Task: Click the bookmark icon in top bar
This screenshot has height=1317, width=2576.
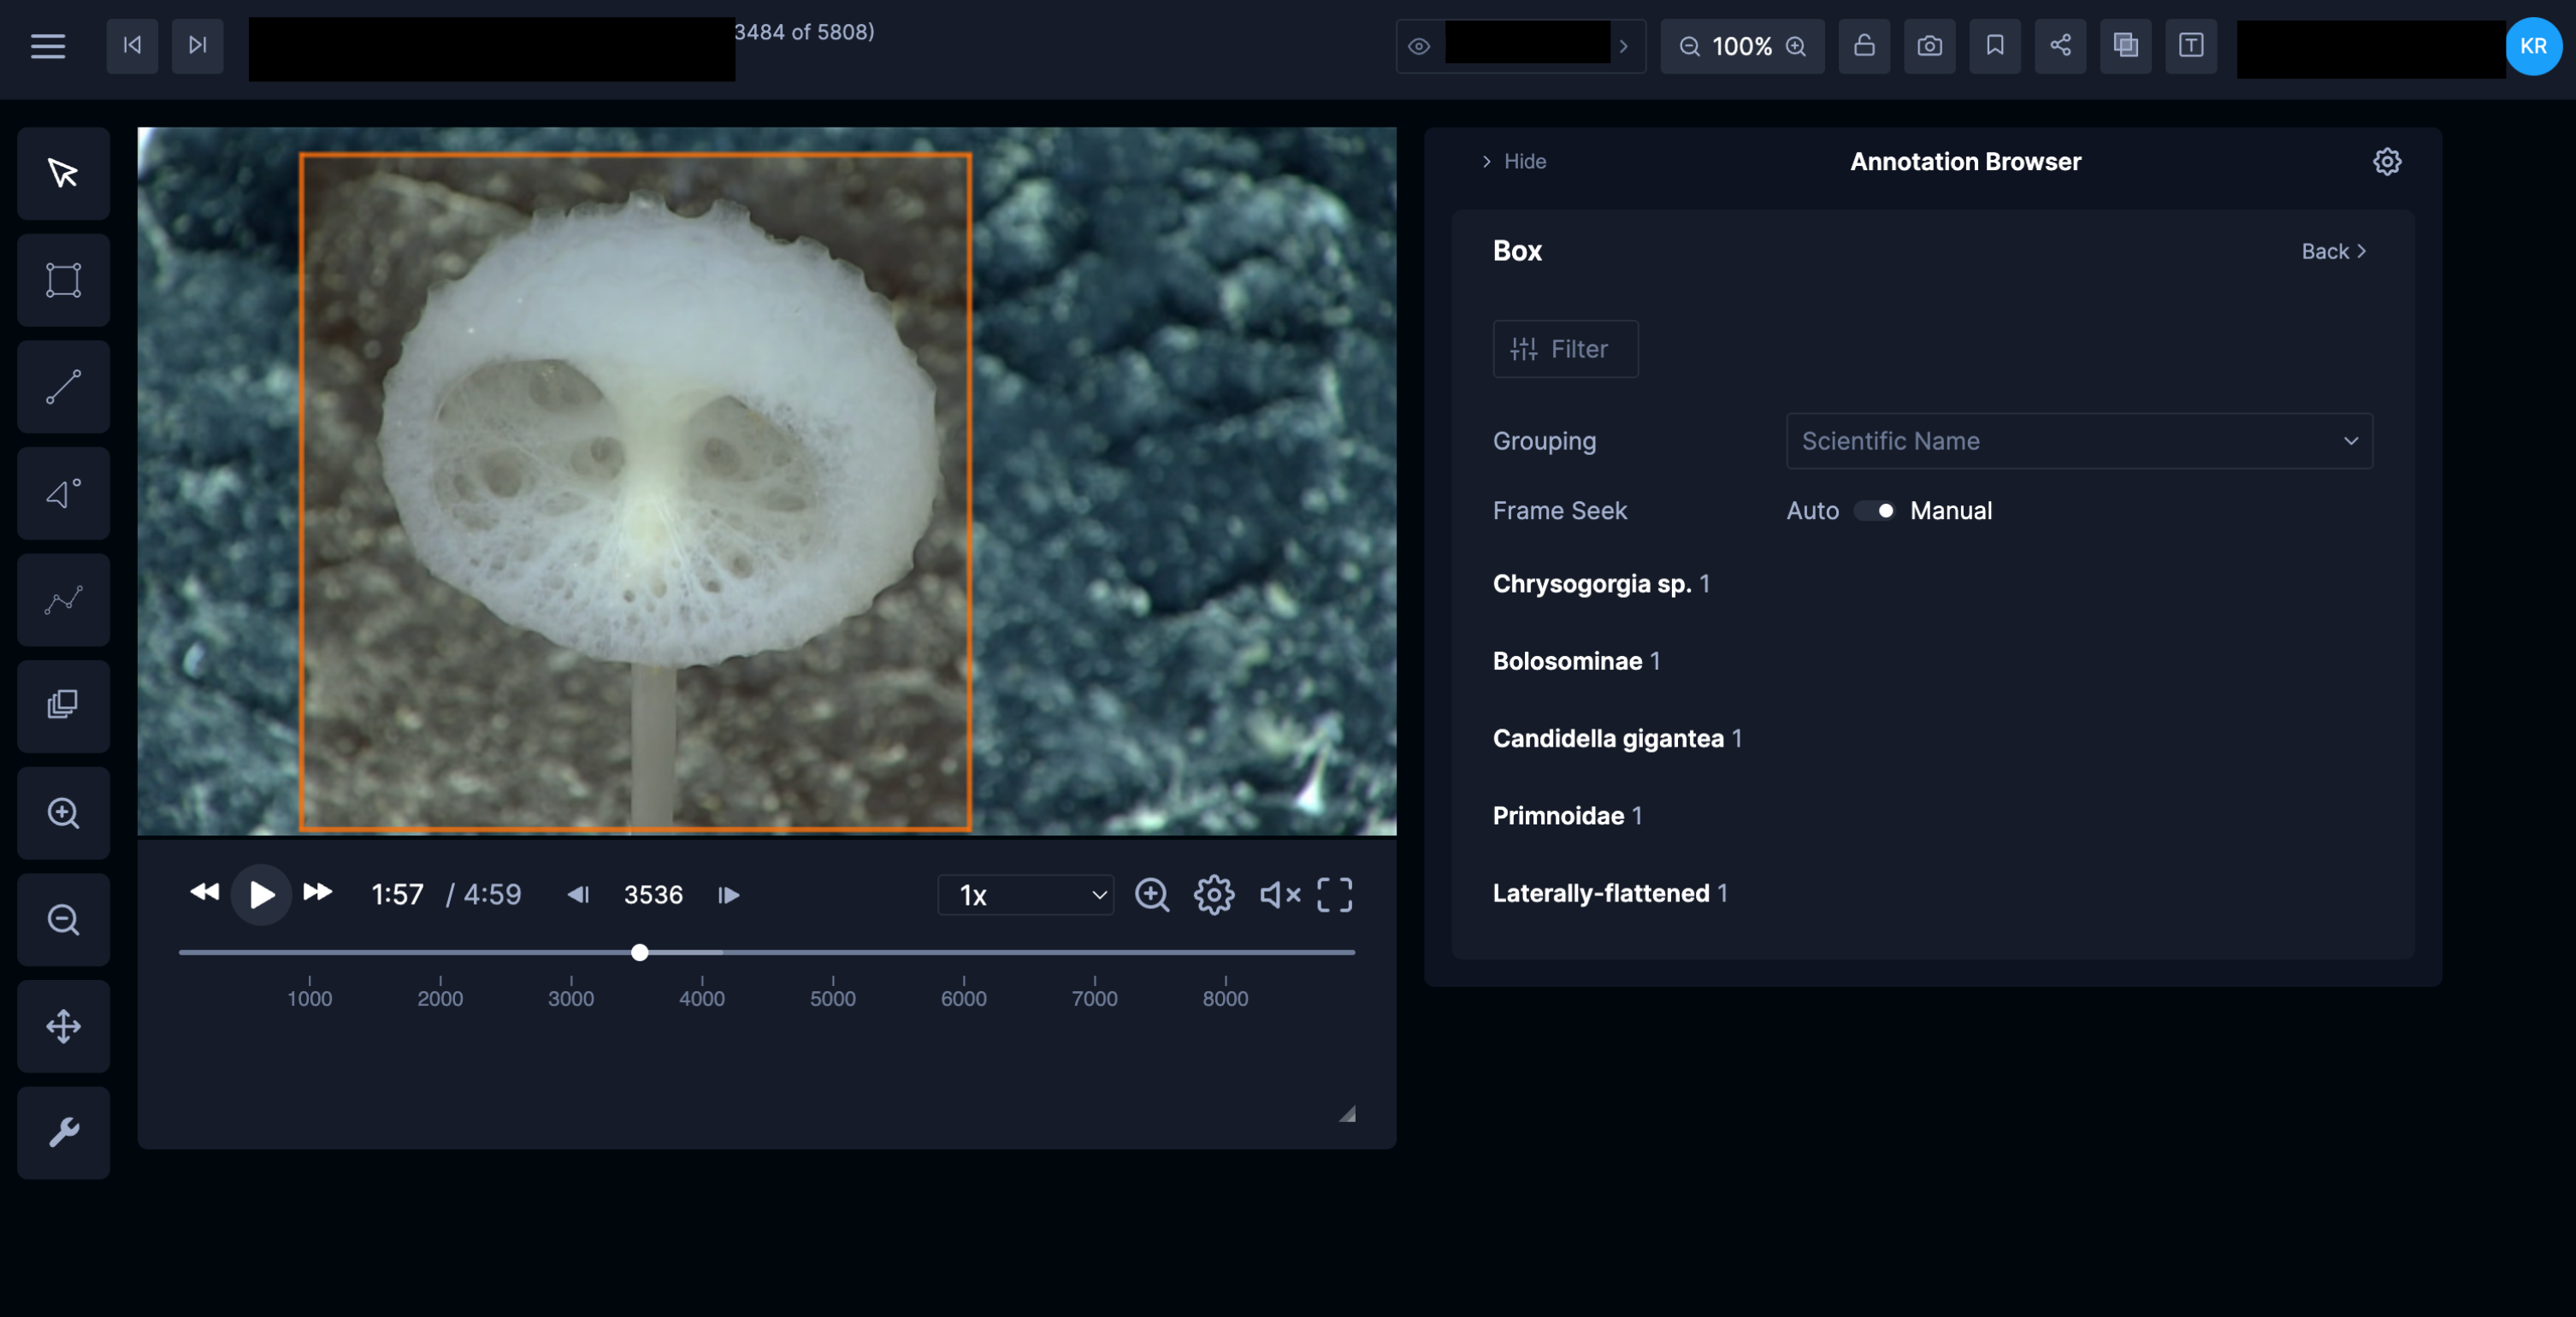Action: click(1994, 46)
